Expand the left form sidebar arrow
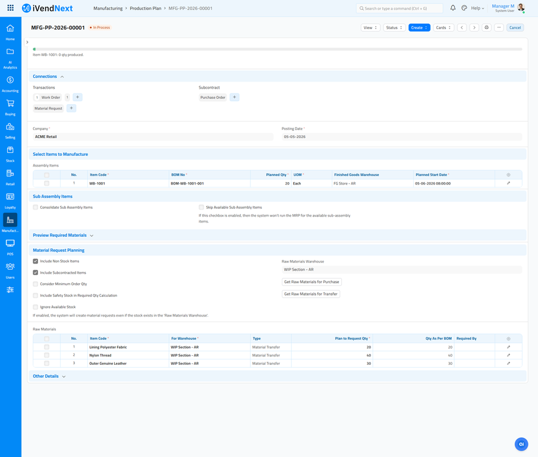 point(27,42)
